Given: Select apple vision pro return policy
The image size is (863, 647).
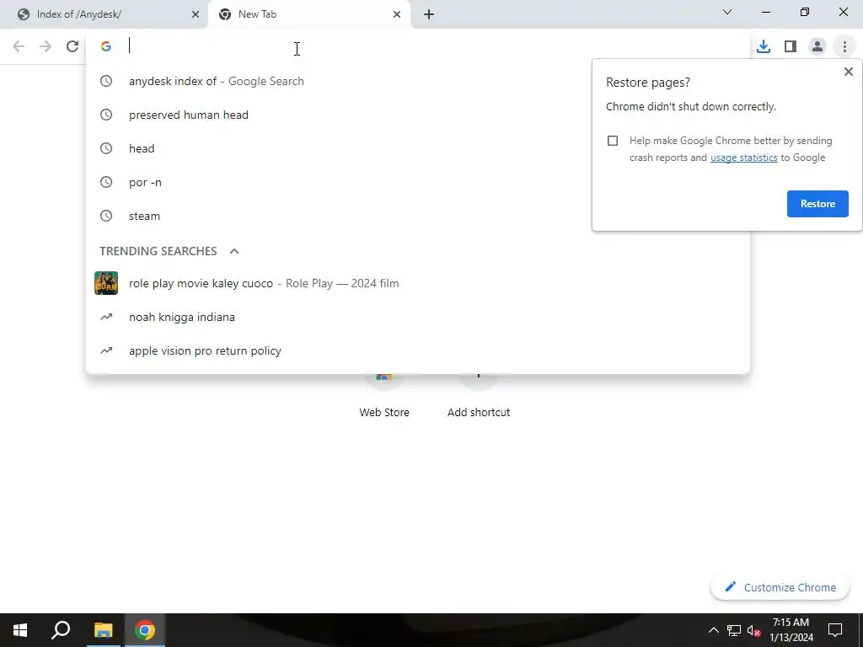Looking at the screenshot, I should click(417, 350).
